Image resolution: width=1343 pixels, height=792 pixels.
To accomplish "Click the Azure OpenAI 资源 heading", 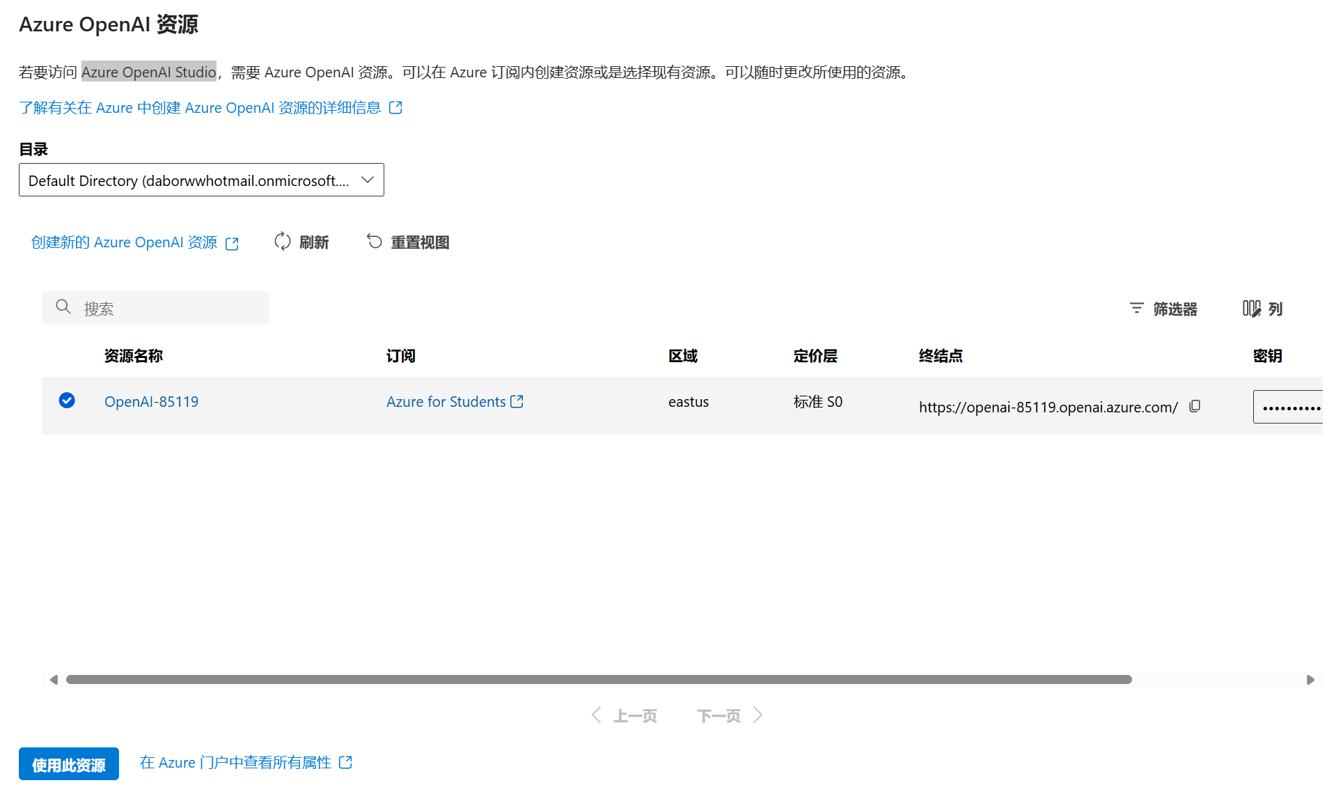I will [x=109, y=24].
